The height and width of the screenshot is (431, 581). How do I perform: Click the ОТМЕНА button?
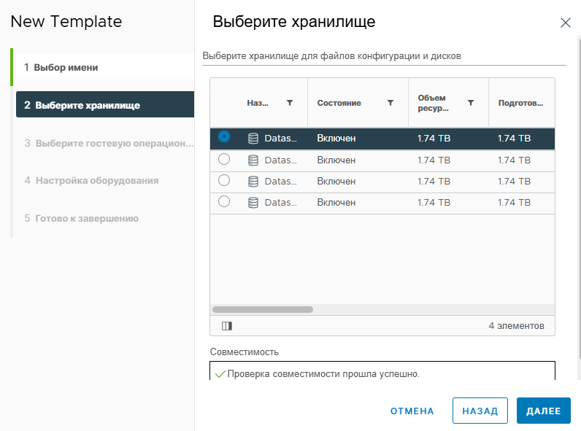tap(412, 411)
